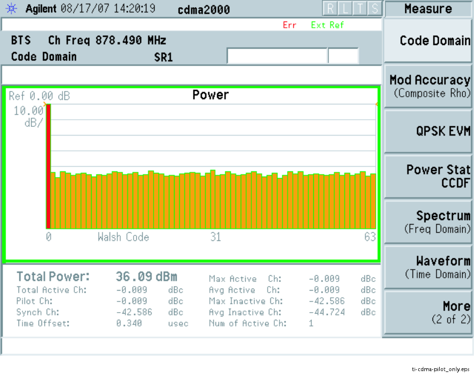Screen dimensions: 474x373
Task: Click the BTS radio device label
Action: coord(21,40)
